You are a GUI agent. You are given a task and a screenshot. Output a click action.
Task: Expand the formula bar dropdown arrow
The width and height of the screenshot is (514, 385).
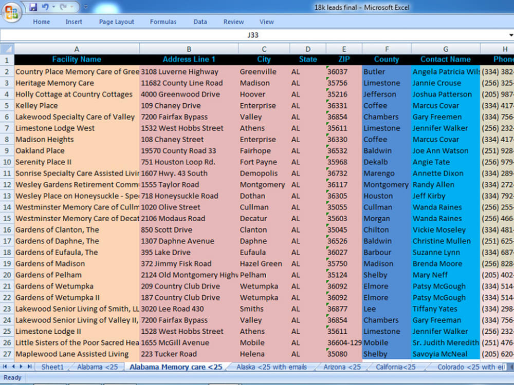click(x=511, y=35)
